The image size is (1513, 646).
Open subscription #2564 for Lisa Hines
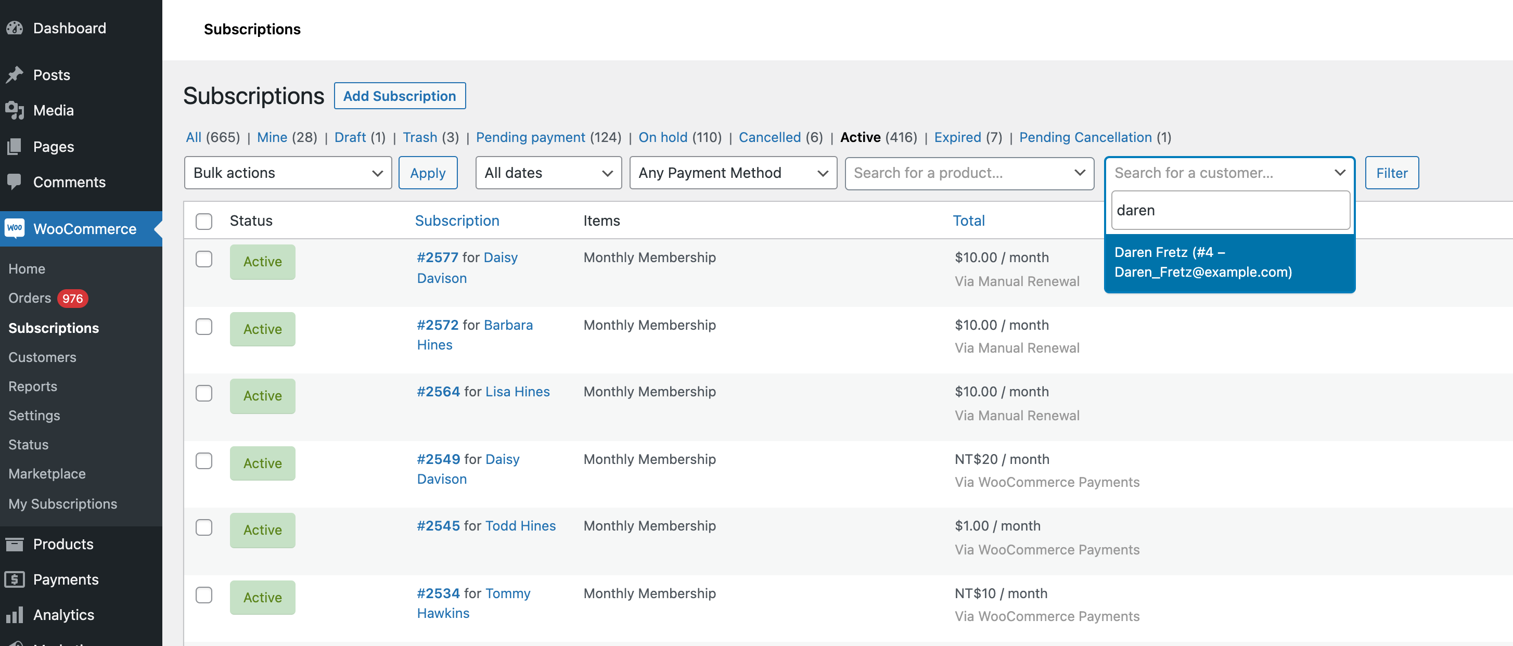[x=438, y=391]
